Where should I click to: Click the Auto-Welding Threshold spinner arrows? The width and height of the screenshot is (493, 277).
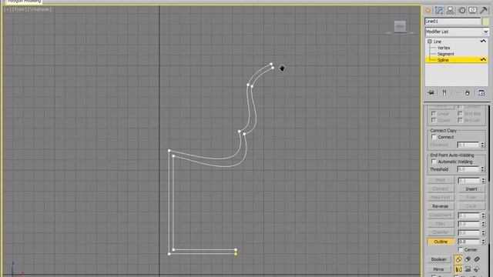click(x=482, y=169)
